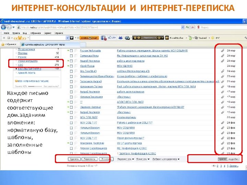
Task: Flag the letter from Ширяева Наталья
Action: 76,107
